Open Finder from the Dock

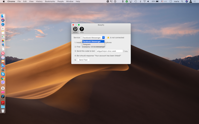(3, 16)
